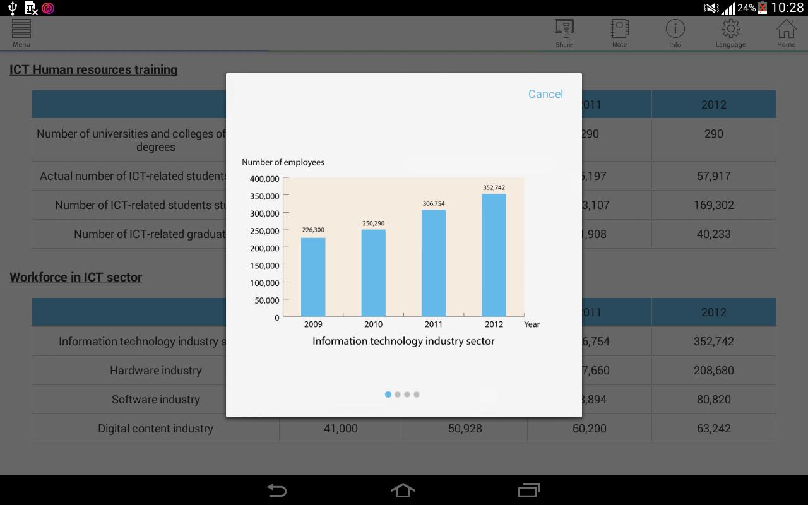Viewport: 808px width, 505px height.
Task: Tap the 2009 bar in chart
Action: tap(313, 276)
